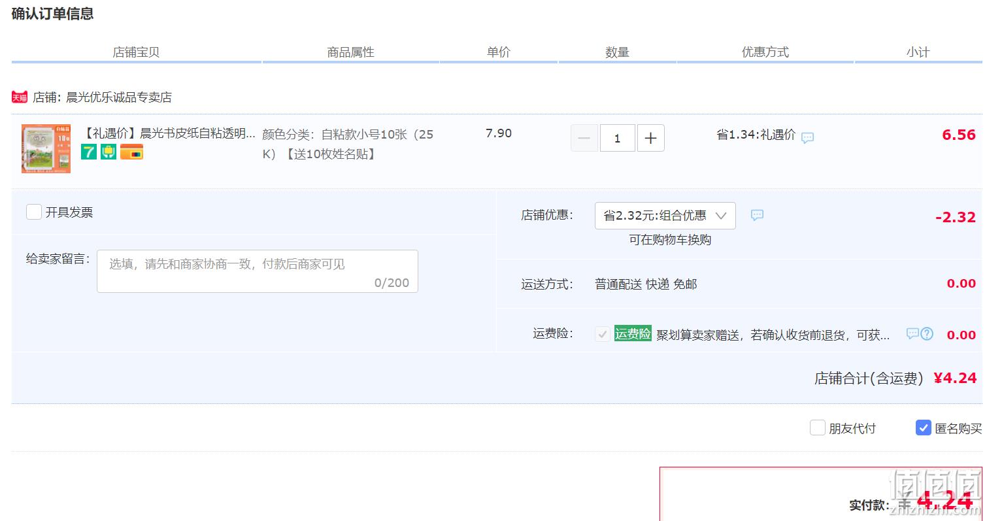The height and width of the screenshot is (521, 987).
Task: Decrease quantity with the minus button
Action: click(x=584, y=138)
